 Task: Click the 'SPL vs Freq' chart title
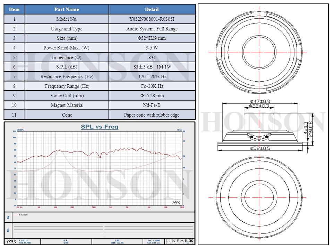coord(100,127)
